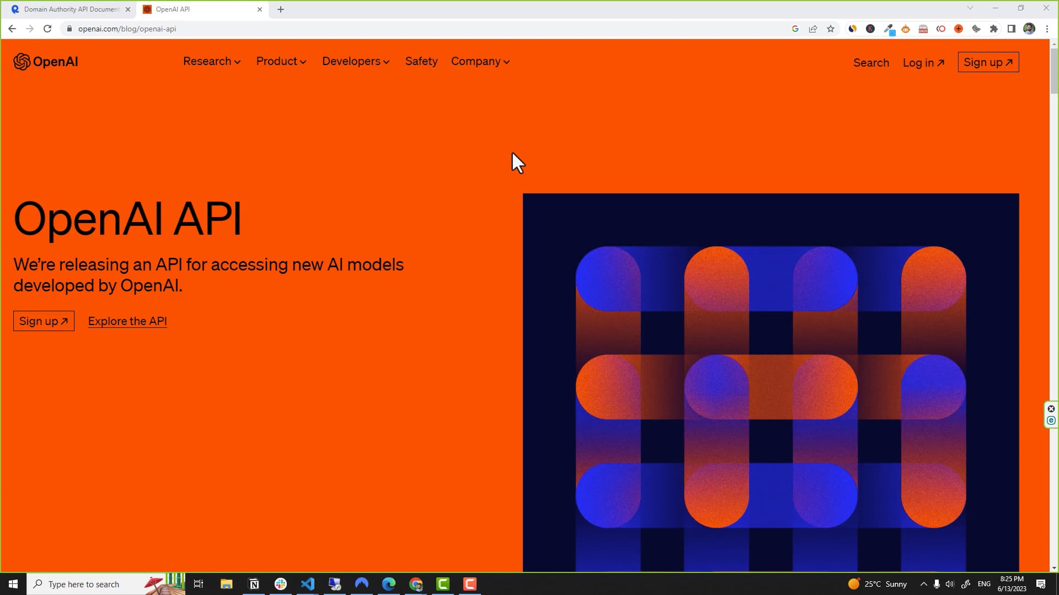Screen dimensions: 1059x595
Task: Toggle the microphone in the system tray
Action: pos(936,583)
